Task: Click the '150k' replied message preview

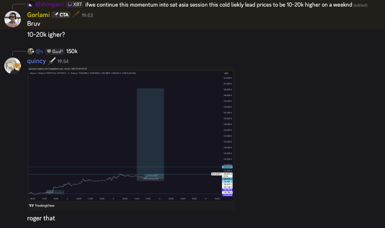Action: pos(72,52)
